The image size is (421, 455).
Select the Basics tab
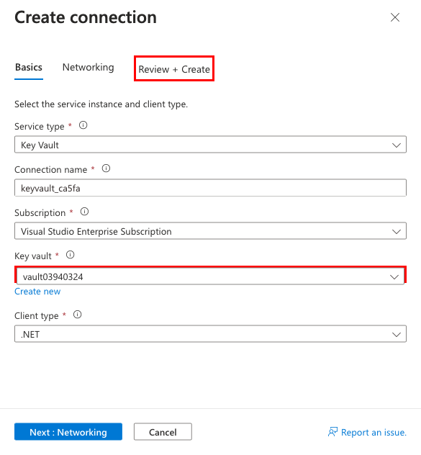pos(29,68)
